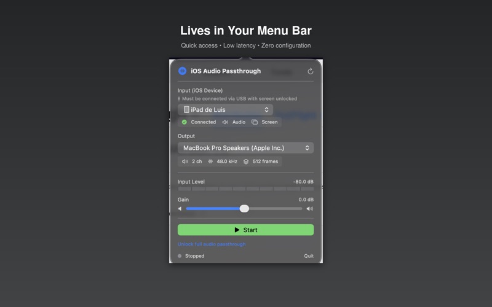Click the 0.0 dB gain value
Image resolution: width=492 pixels, height=307 pixels.
click(306, 200)
